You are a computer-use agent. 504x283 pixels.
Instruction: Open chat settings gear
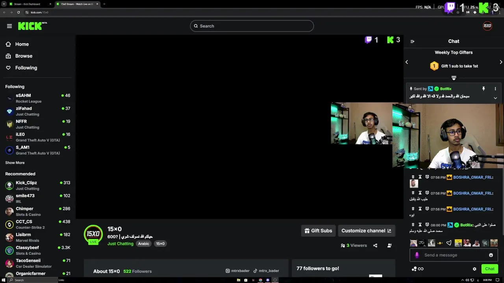[474, 269]
